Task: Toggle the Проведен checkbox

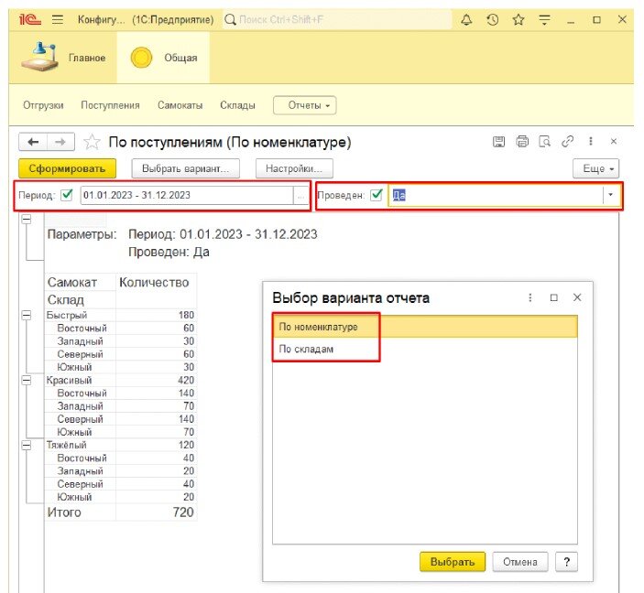Action: (377, 195)
